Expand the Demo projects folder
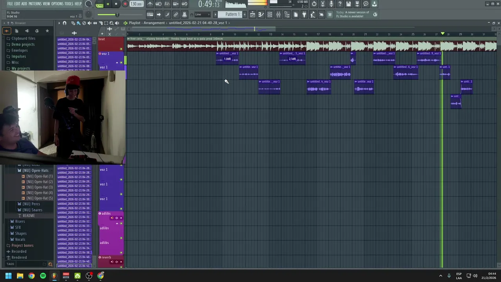The width and height of the screenshot is (501, 282). click(23, 44)
